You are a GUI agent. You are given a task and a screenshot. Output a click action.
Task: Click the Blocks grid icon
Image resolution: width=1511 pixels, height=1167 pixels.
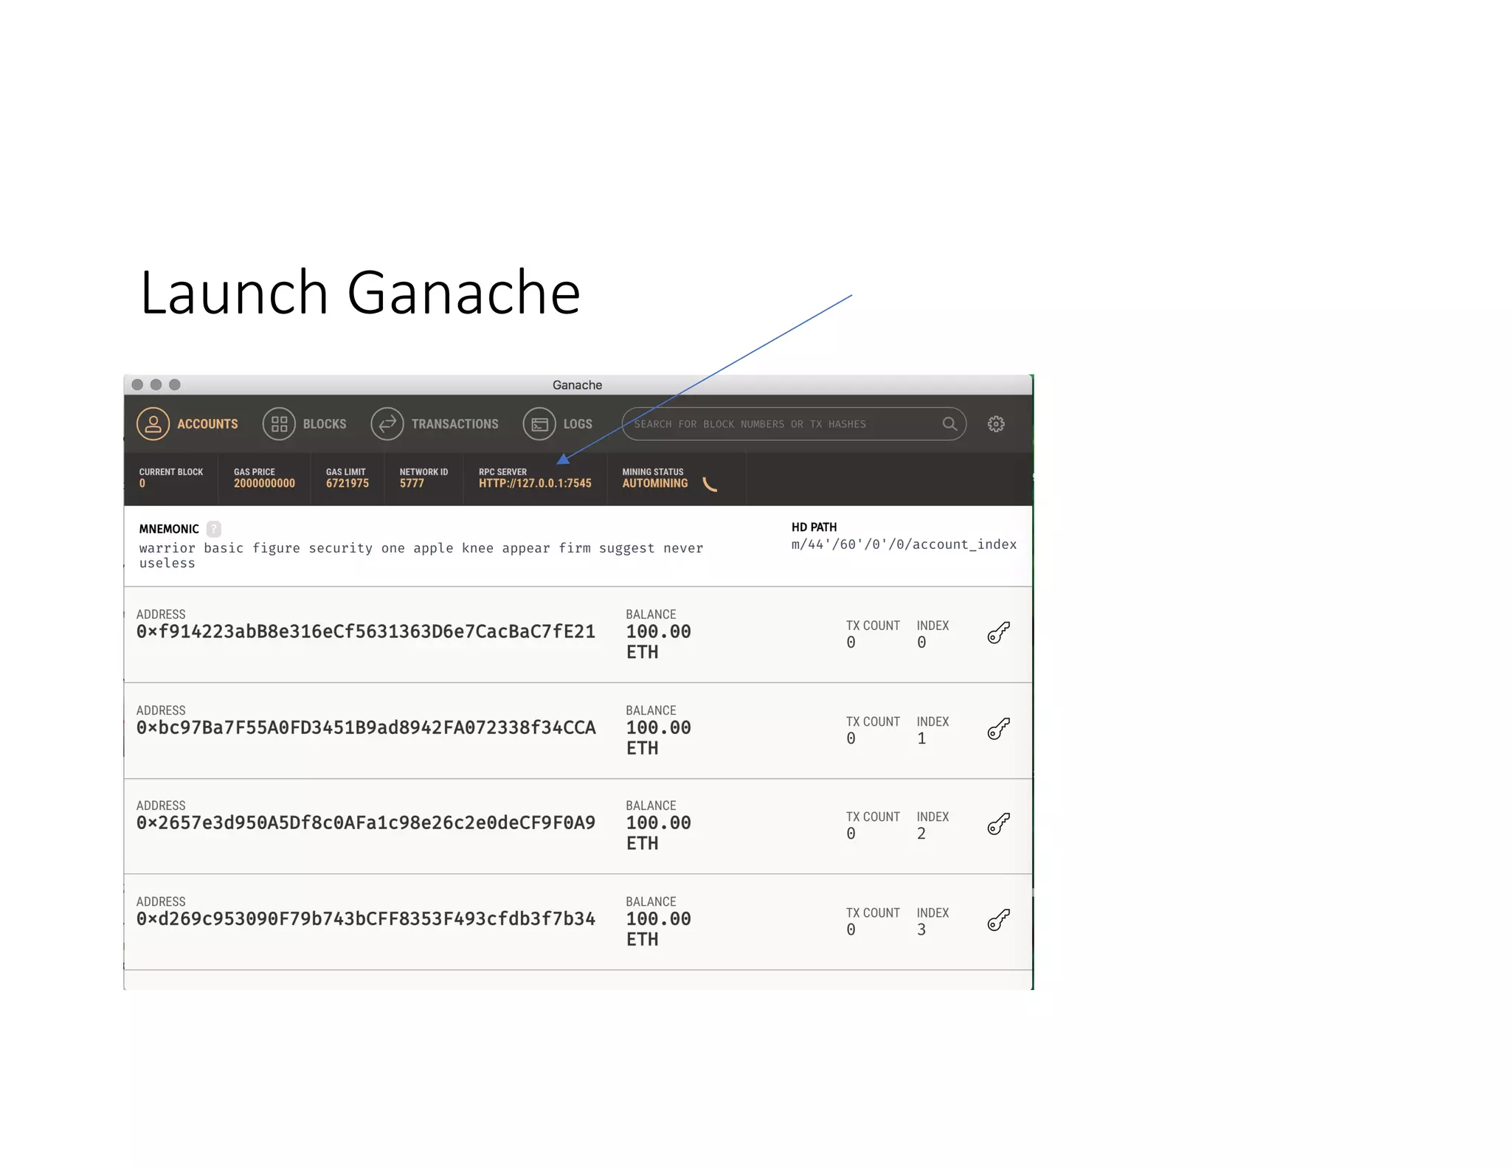pyautogui.click(x=279, y=424)
